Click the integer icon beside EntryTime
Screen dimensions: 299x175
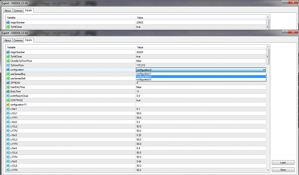click(x=8, y=91)
